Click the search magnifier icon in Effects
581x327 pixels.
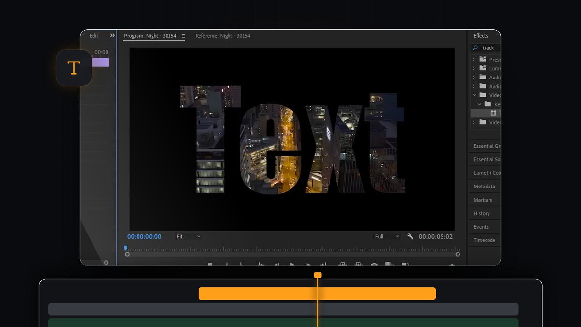tap(475, 48)
